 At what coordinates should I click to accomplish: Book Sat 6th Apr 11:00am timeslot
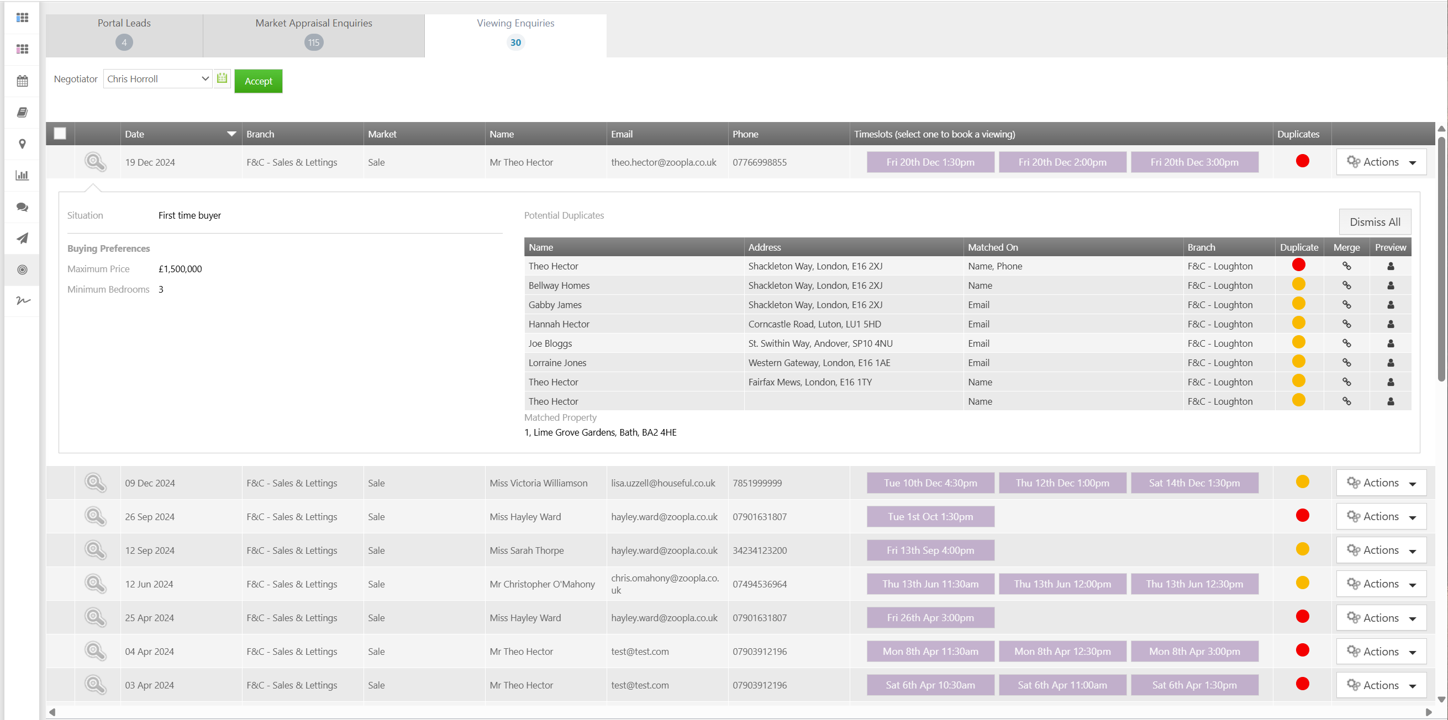1062,685
